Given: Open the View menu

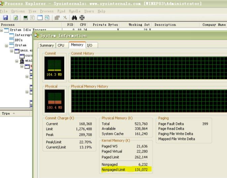Looking at the screenshot, I should click(32, 11).
